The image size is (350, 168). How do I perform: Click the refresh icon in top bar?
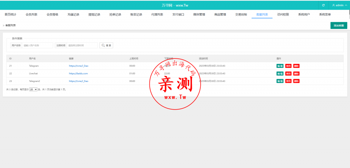tap(323, 5)
